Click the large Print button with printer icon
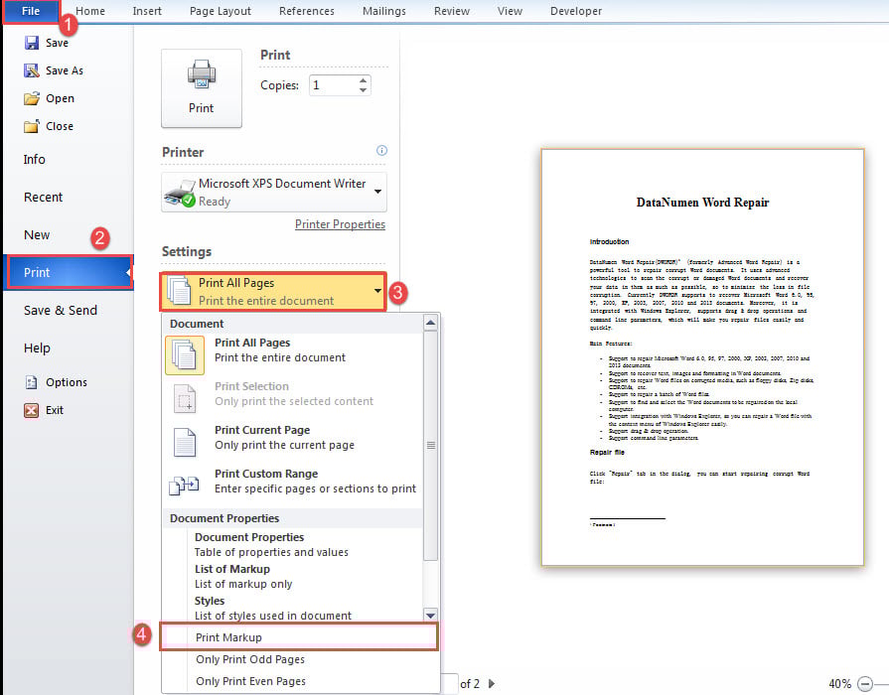 202,88
